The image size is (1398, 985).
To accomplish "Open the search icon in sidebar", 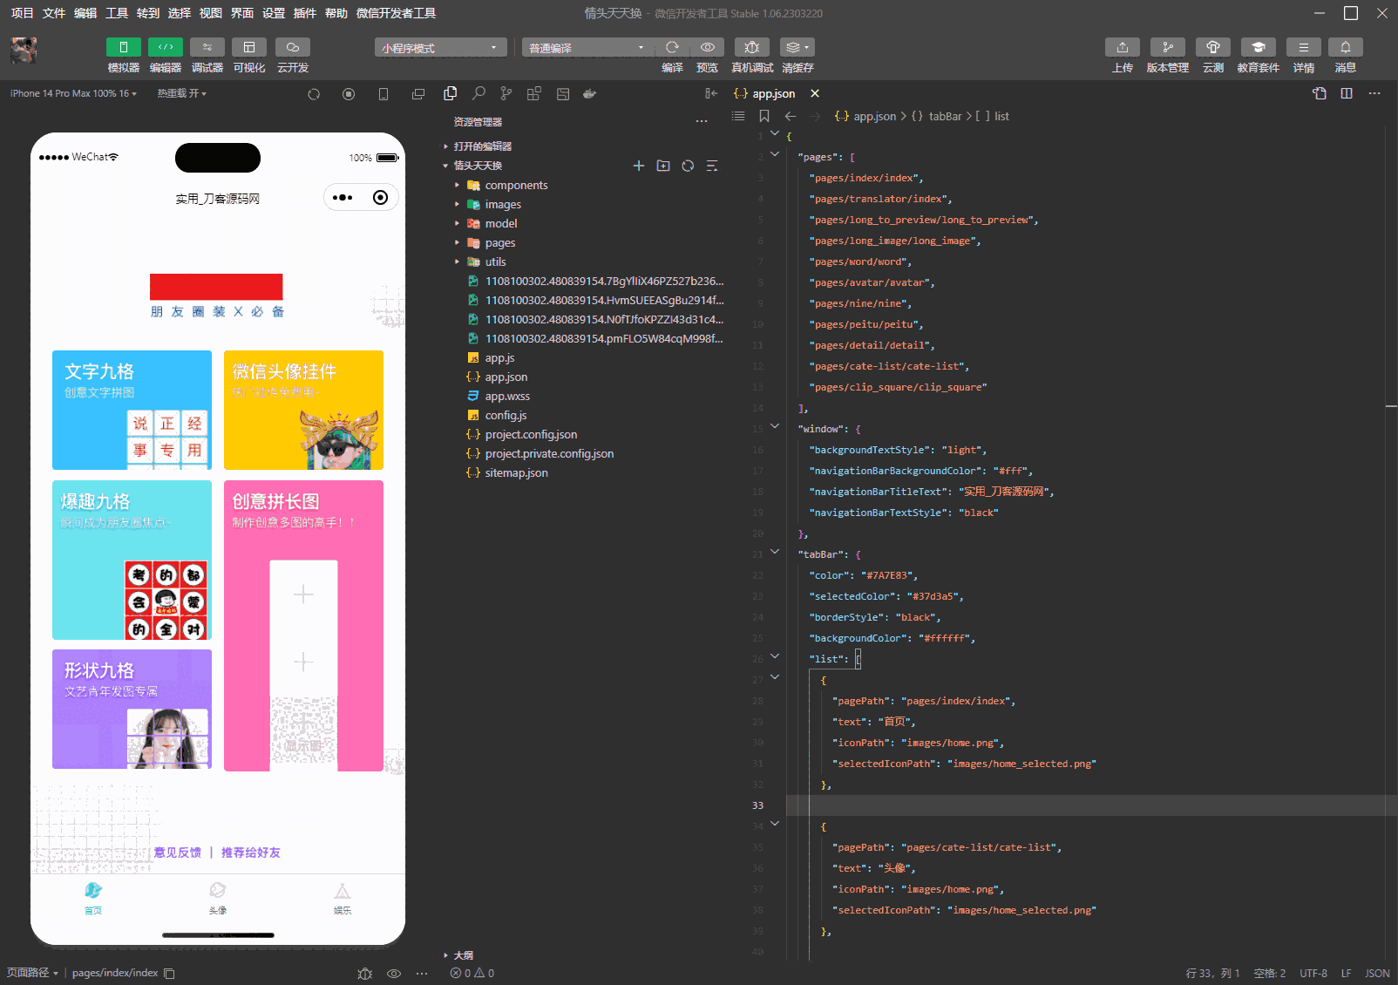I will [x=478, y=93].
